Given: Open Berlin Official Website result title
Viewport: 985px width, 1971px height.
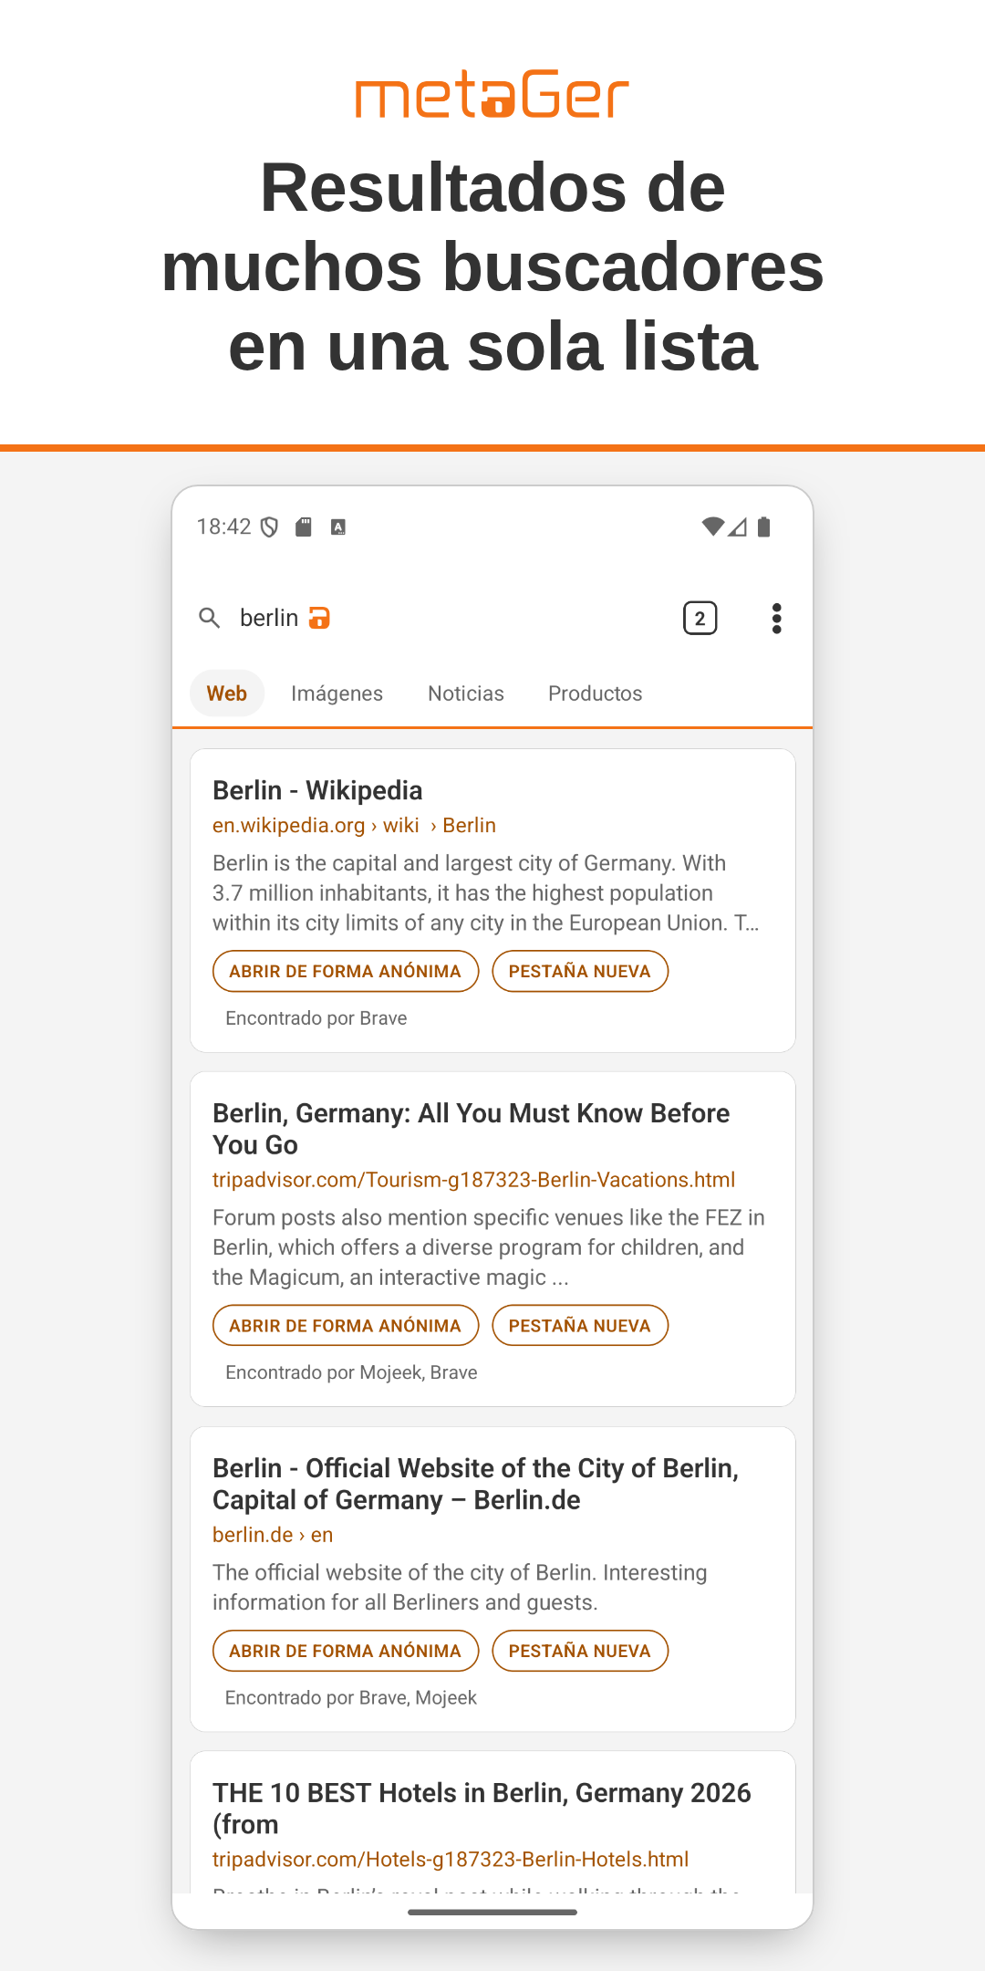Looking at the screenshot, I should click(475, 1484).
